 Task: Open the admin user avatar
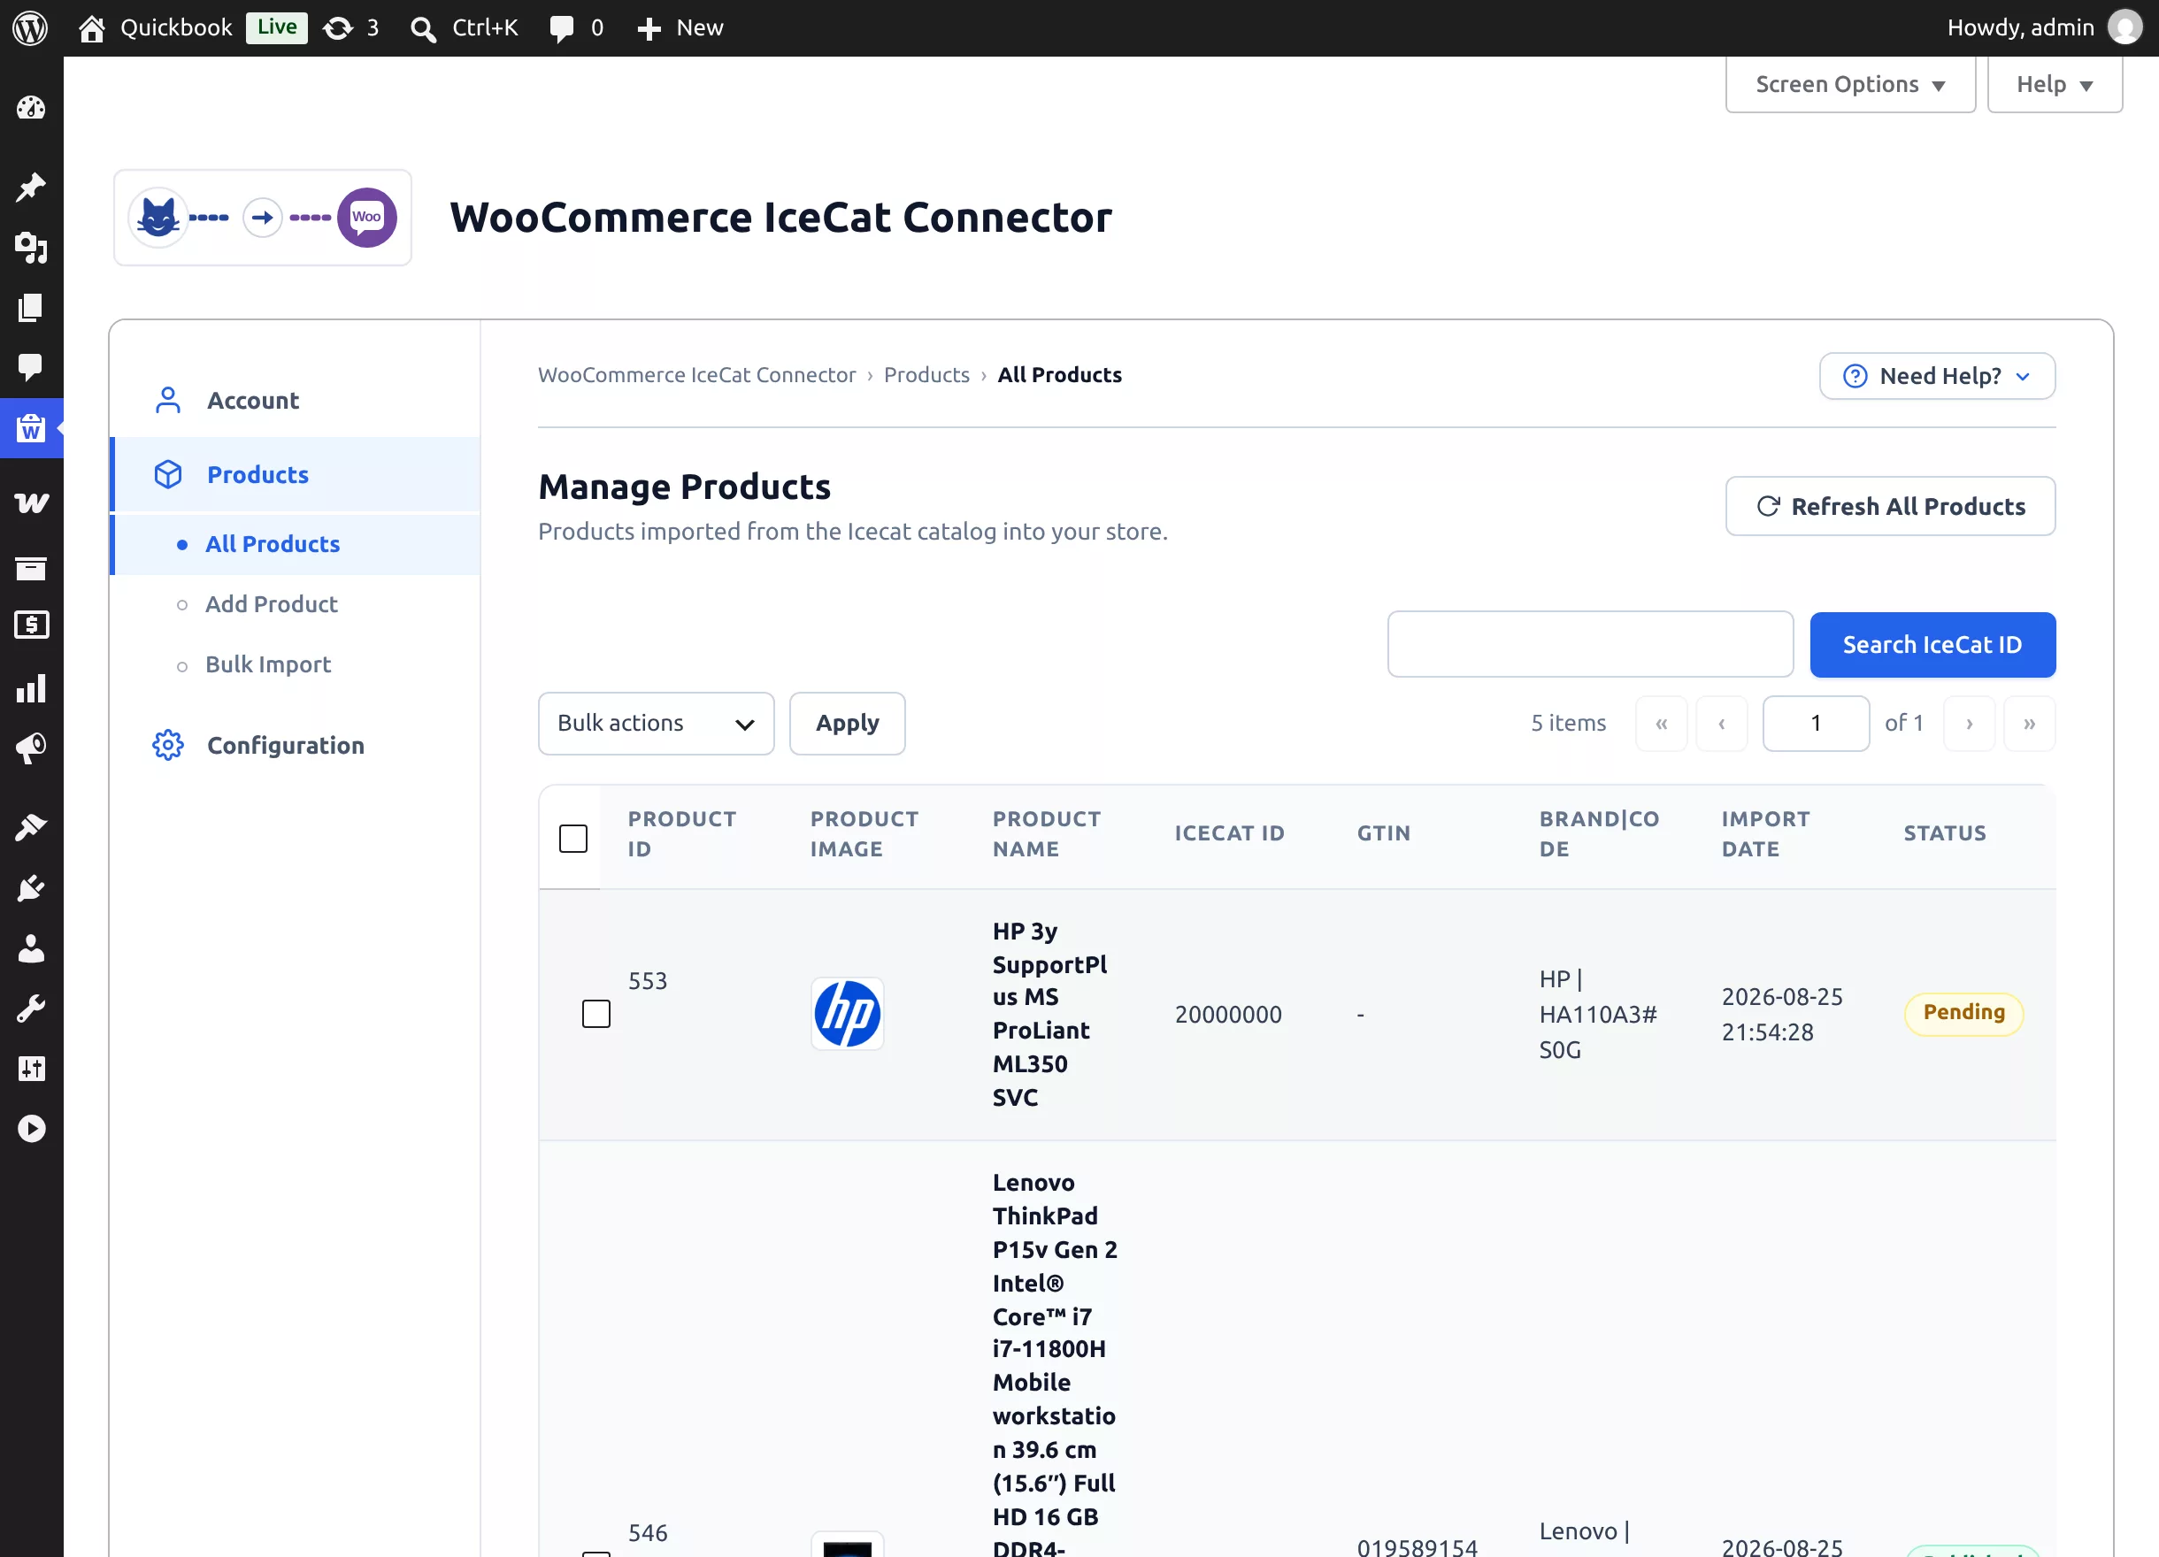click(x=2124, y=27)
